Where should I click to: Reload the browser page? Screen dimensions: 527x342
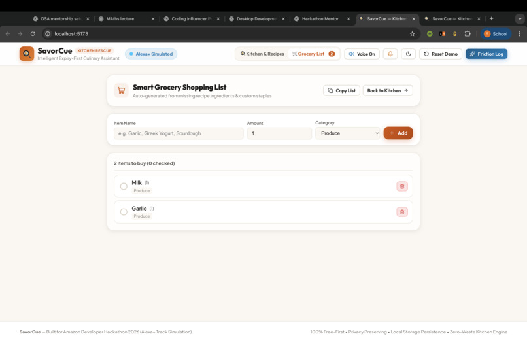[x=33, y=33]
